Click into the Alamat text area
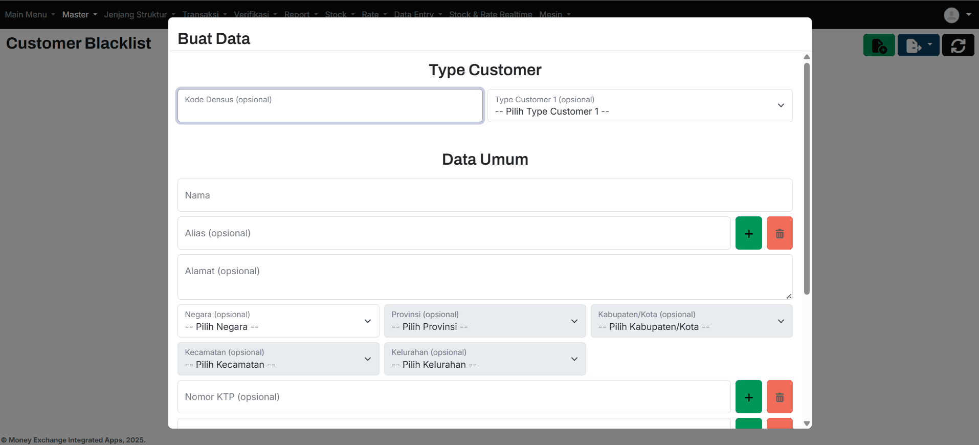Viewport: 979px width, 445px height. tap(485, 277)
